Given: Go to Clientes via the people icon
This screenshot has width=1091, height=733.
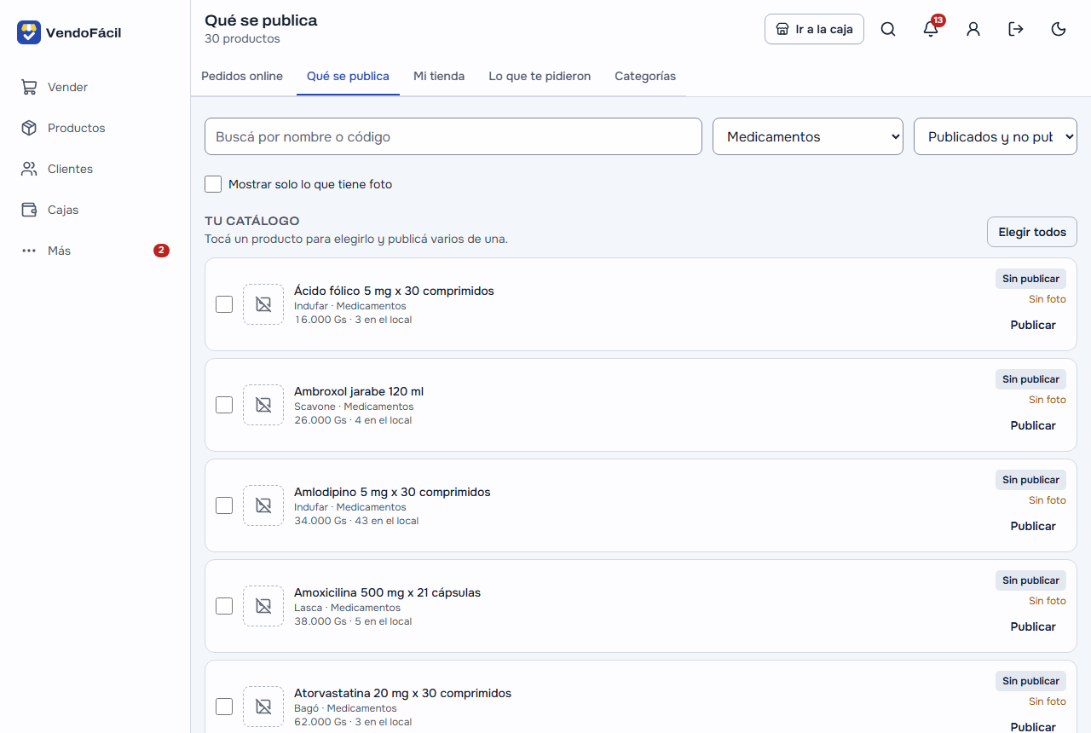Looking at the screenshot, I should click(x=29, y=169).
